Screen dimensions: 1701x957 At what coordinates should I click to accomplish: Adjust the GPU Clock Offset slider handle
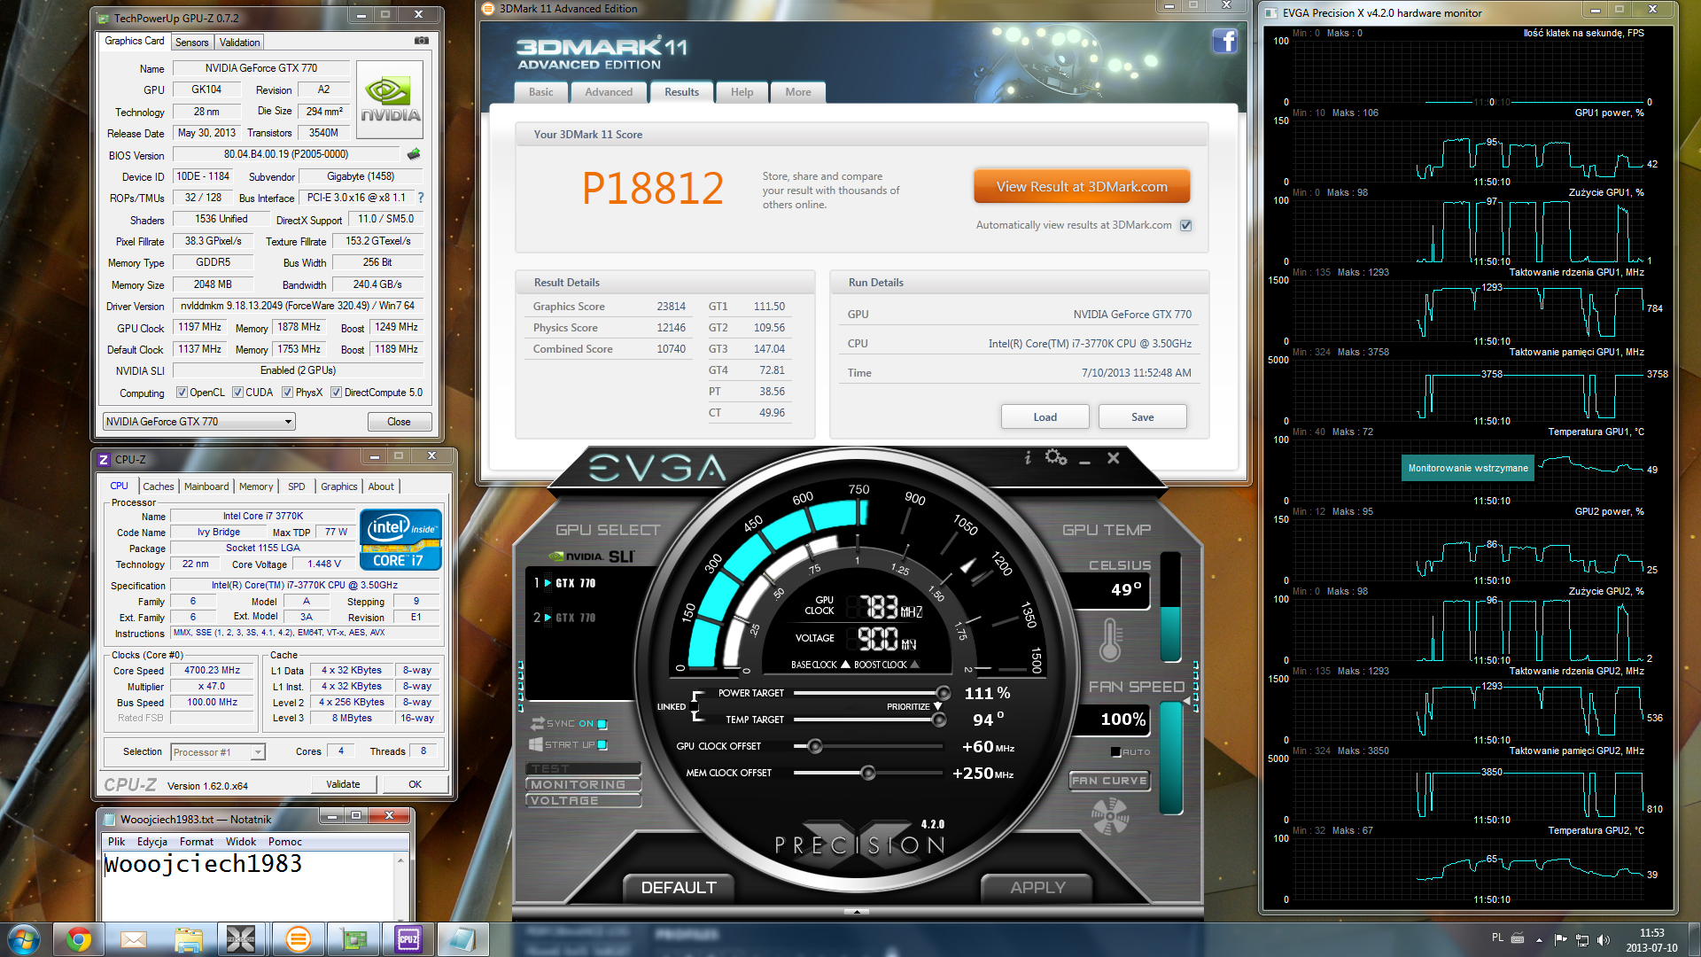click(814, 746)
